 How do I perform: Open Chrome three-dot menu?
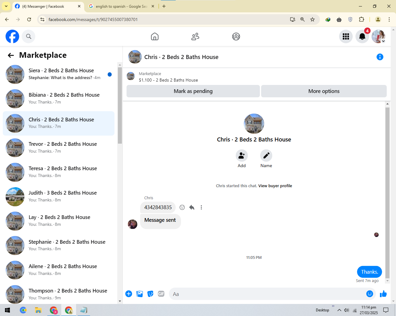[389, 19]
